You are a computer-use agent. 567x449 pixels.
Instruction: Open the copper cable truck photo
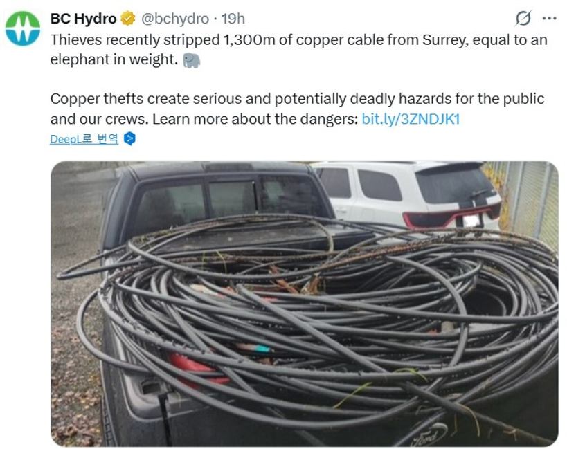click(305, 304)
